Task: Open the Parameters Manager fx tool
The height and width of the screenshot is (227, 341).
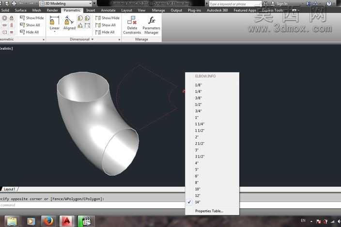Action: click(151, 25)
